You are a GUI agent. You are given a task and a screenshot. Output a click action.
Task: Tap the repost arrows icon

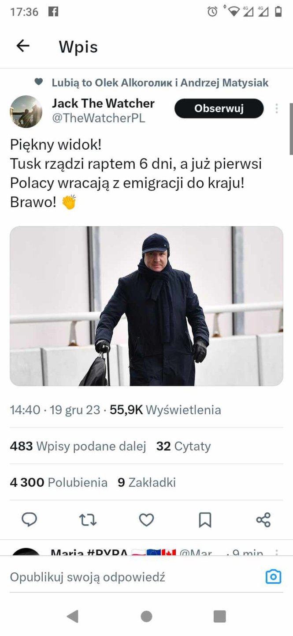click(x=88, y=520)
